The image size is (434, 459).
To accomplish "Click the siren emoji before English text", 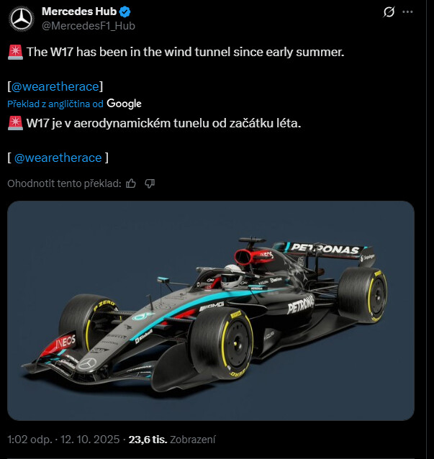I will click(14, 52).
